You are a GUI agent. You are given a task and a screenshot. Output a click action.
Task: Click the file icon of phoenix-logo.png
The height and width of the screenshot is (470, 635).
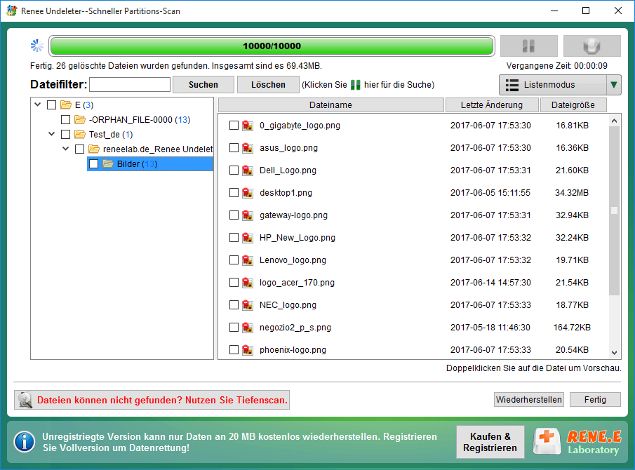[248, 350]
